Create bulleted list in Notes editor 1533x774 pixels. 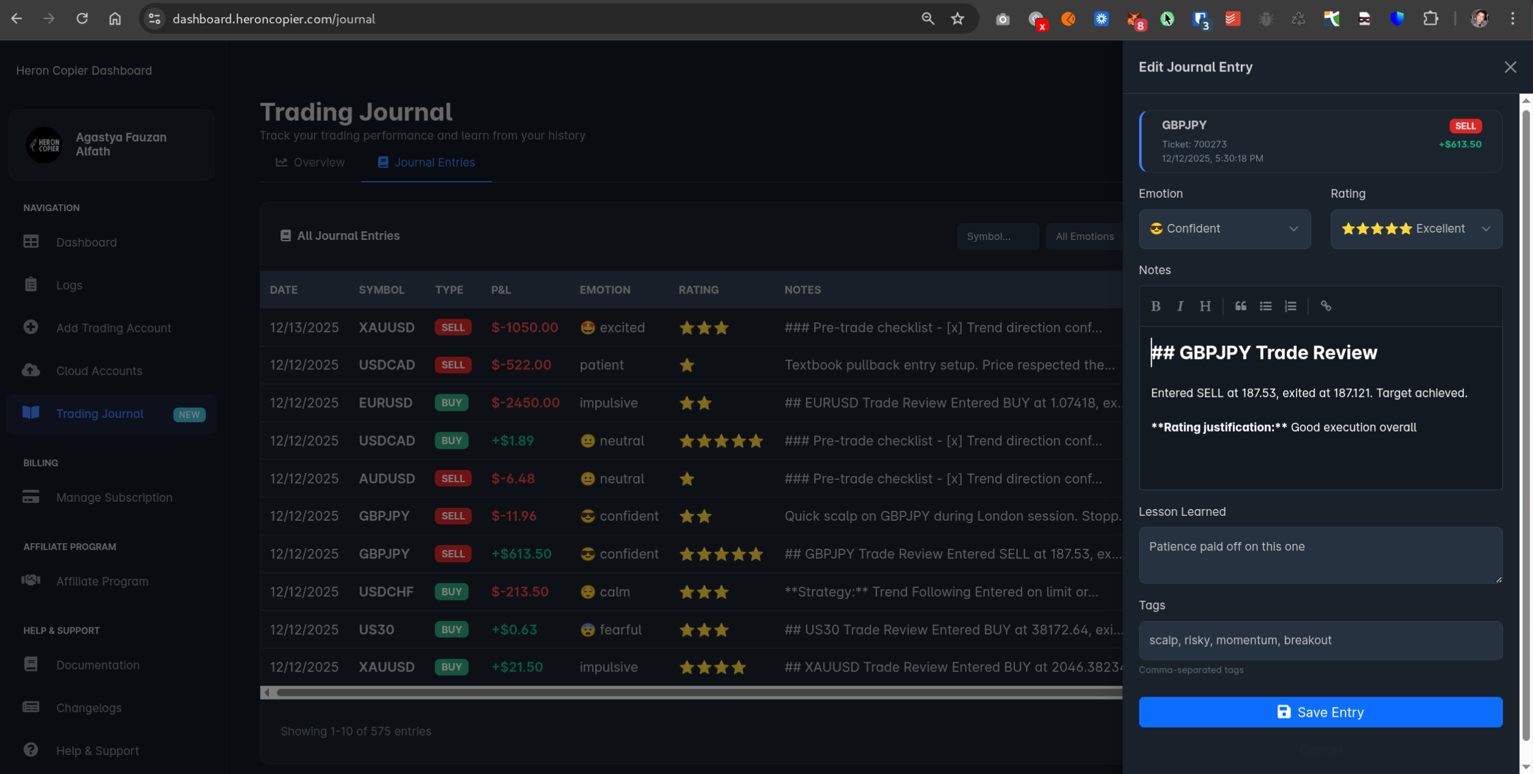pos(1265,306)
